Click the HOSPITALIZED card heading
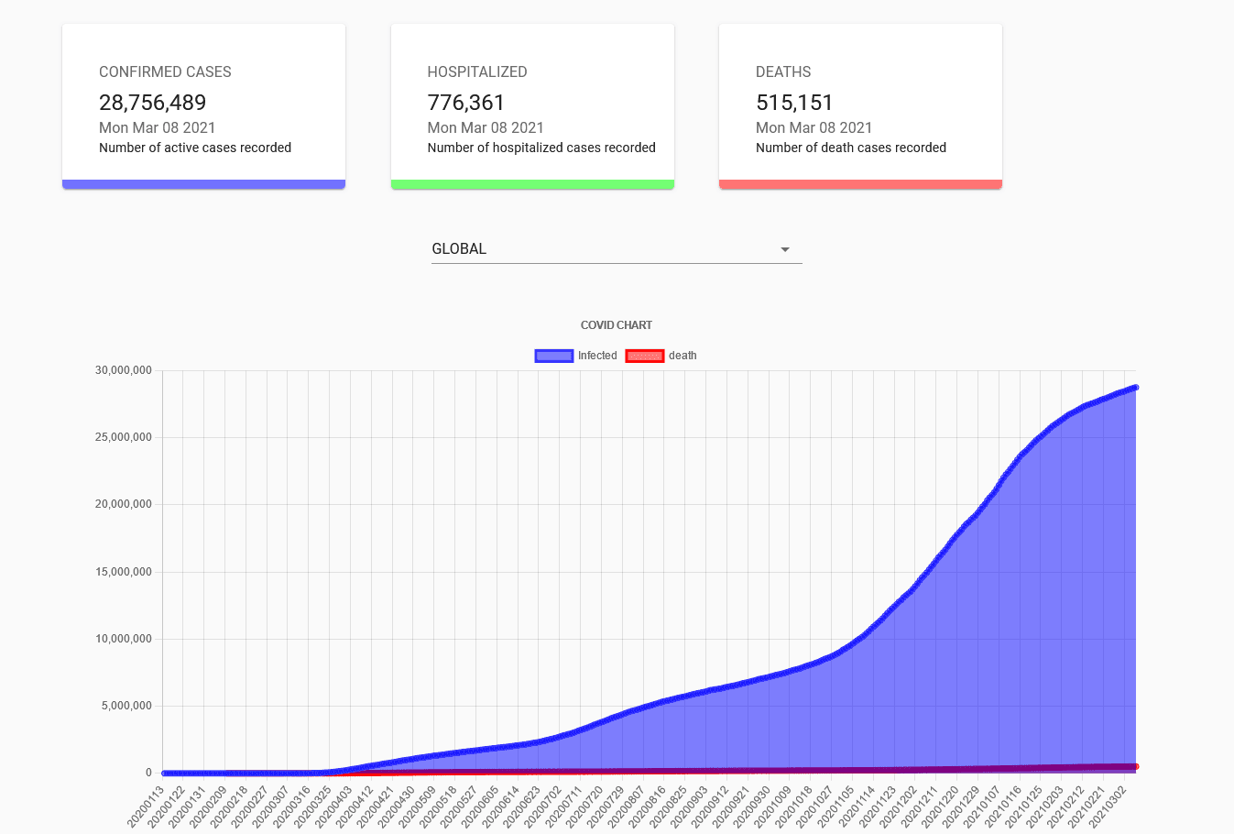 point(477,71)
